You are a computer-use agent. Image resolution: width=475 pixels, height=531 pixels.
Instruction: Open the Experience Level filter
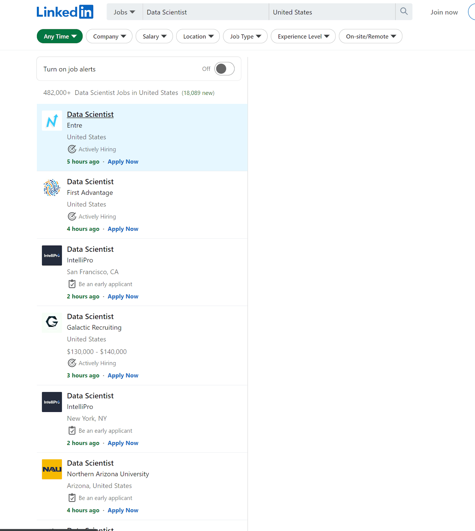(303, 36)
